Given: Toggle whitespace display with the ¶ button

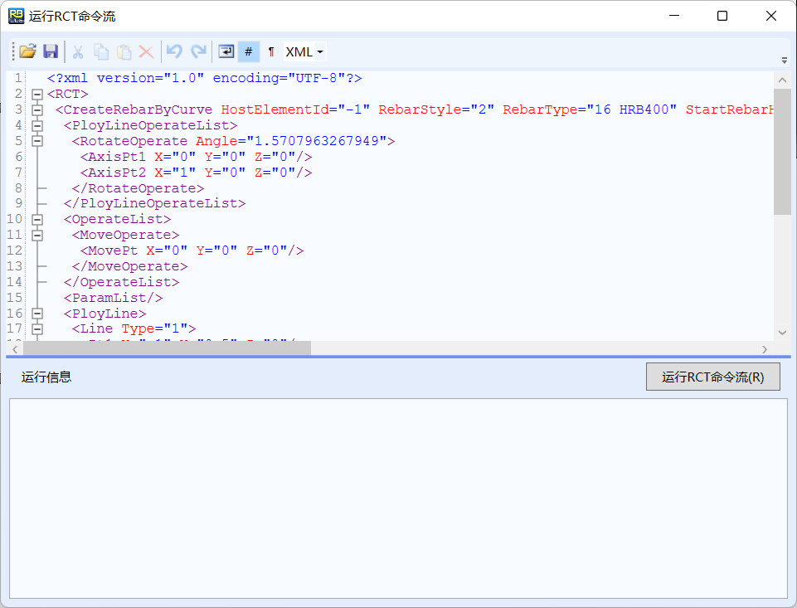Looking at the screenshot, I should click(x=271, y=51).
